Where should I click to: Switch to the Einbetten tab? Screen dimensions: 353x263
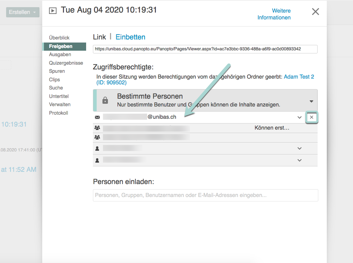pos(130,37)
